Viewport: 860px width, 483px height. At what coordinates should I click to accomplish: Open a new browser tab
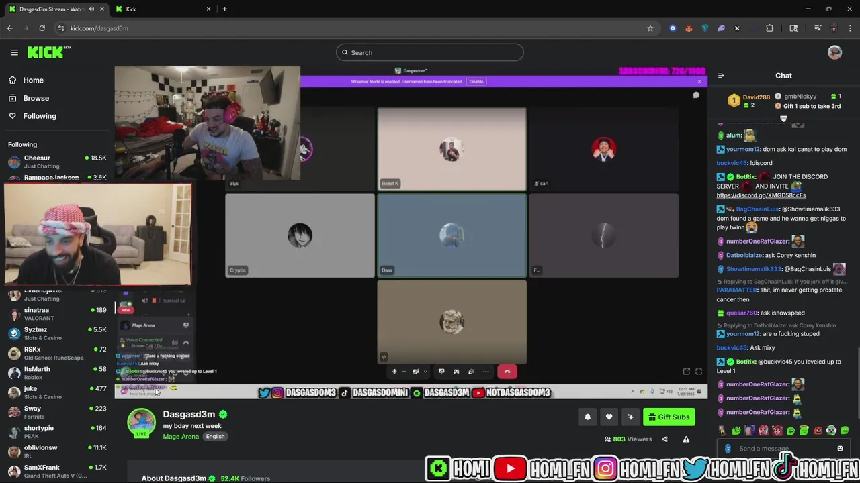coord(224,9)
